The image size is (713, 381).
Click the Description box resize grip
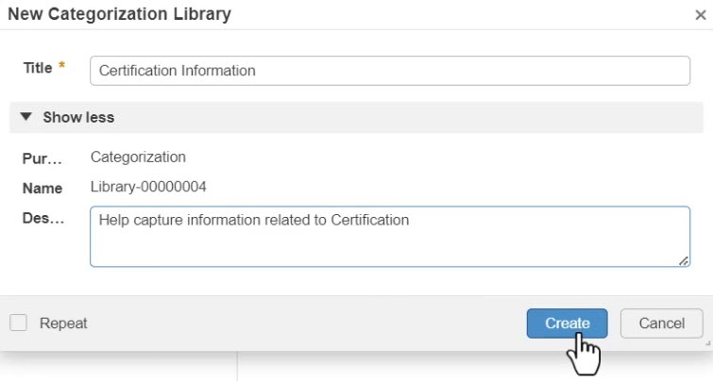click(x=684, y=260)
